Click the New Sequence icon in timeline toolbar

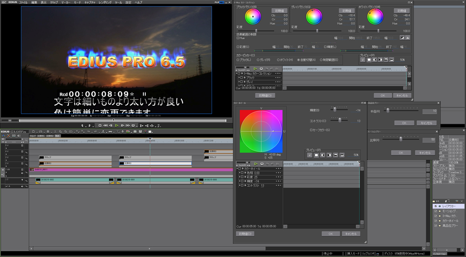[x=33, y=131]
